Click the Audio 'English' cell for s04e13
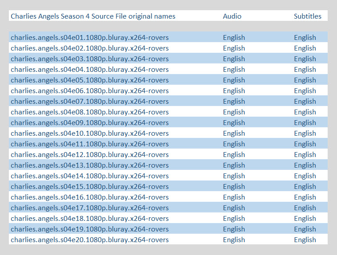 point(234,165)
